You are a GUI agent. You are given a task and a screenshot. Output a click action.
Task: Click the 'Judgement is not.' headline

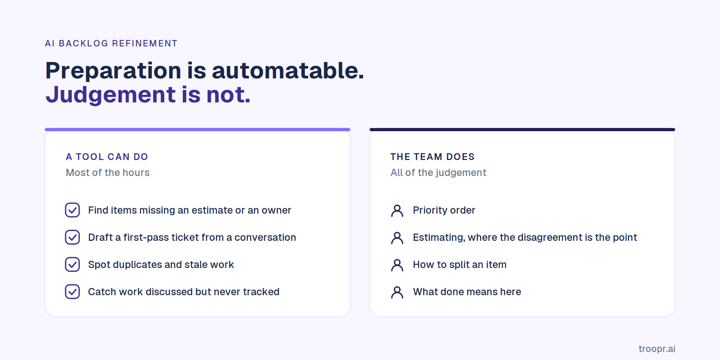click(x=148, y=94)
